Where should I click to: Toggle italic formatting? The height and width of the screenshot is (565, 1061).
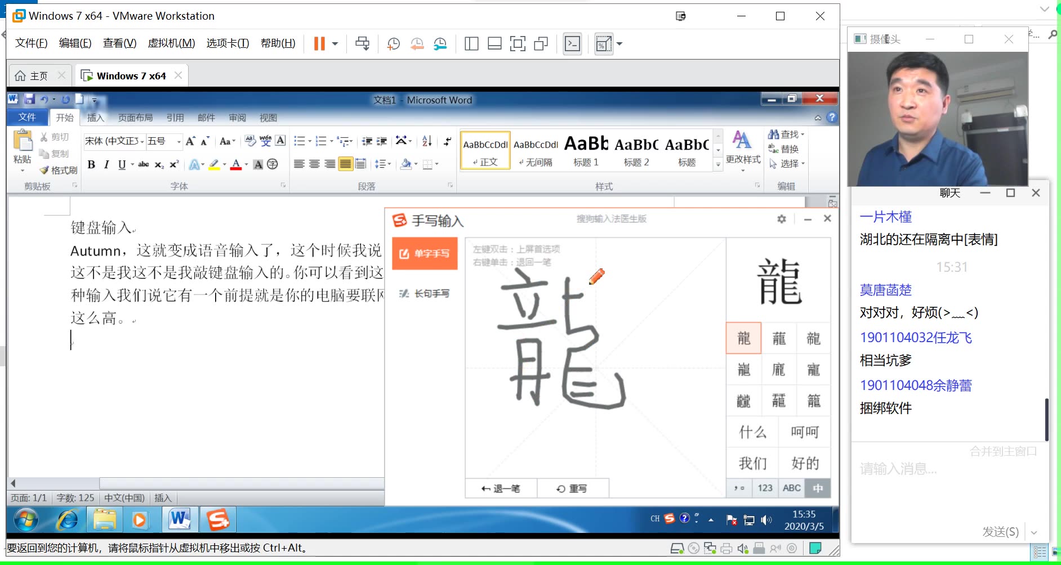[x=106, y=164]
